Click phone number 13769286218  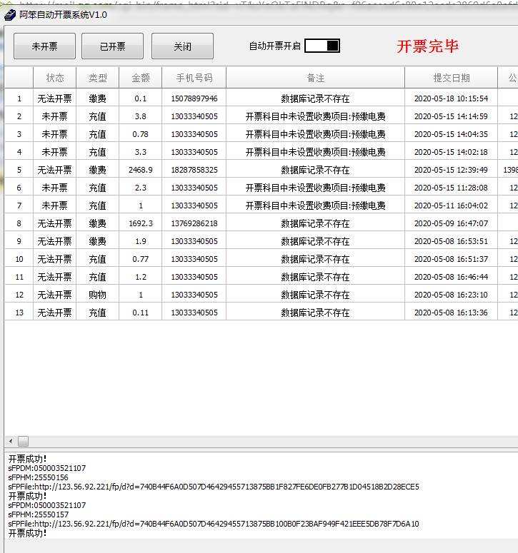click(194, 223)
